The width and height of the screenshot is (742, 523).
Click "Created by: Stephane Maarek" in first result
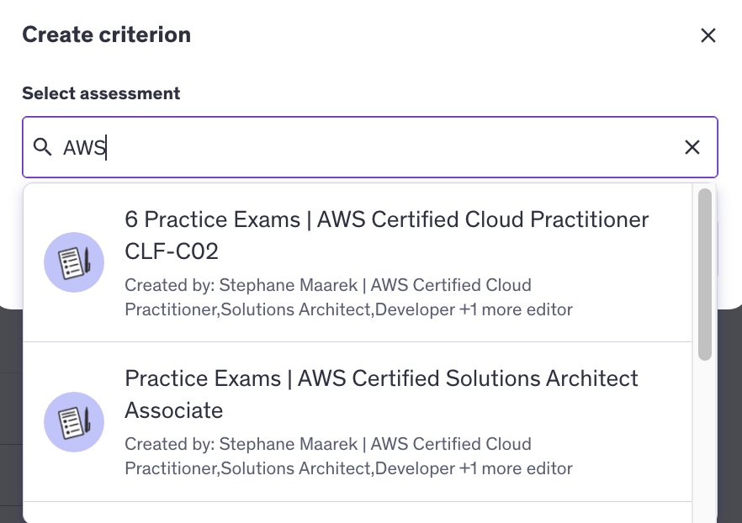click(244, 285)
